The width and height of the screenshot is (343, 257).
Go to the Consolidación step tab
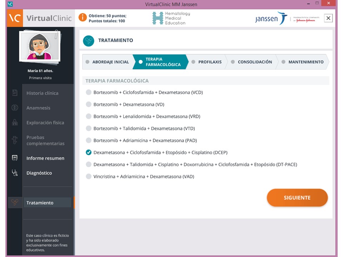pos(252,62)
